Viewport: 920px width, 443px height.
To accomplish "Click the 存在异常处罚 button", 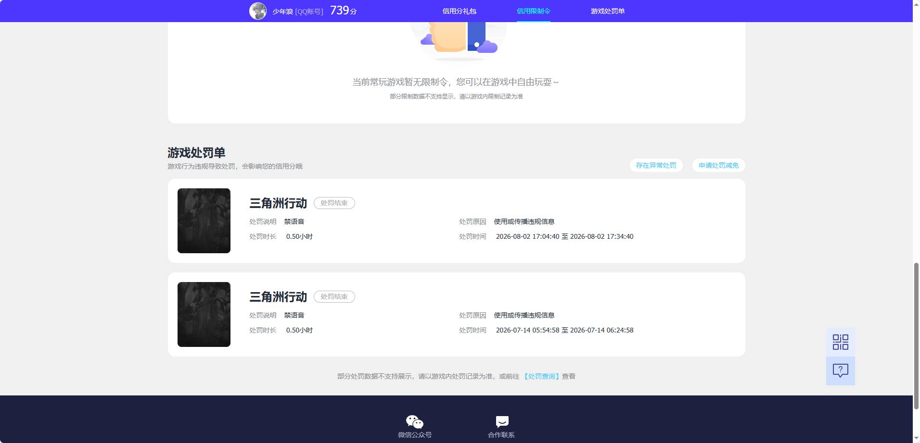I will coord(656,165).
